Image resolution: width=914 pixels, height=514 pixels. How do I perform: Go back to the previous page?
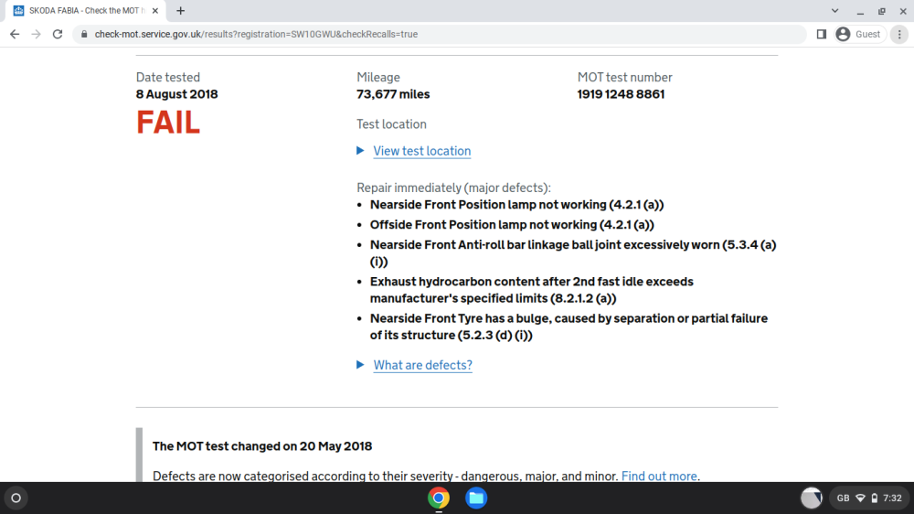pyautogui.click(x=15, y=35)
